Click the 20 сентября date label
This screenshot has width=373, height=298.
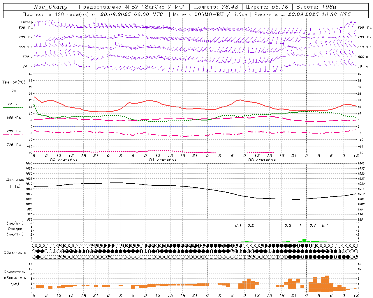tap(64, 160)
